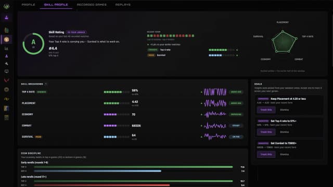Dismiss the Get Combat goal
This screenshot has width=333, height=187.
click(285, 154)
